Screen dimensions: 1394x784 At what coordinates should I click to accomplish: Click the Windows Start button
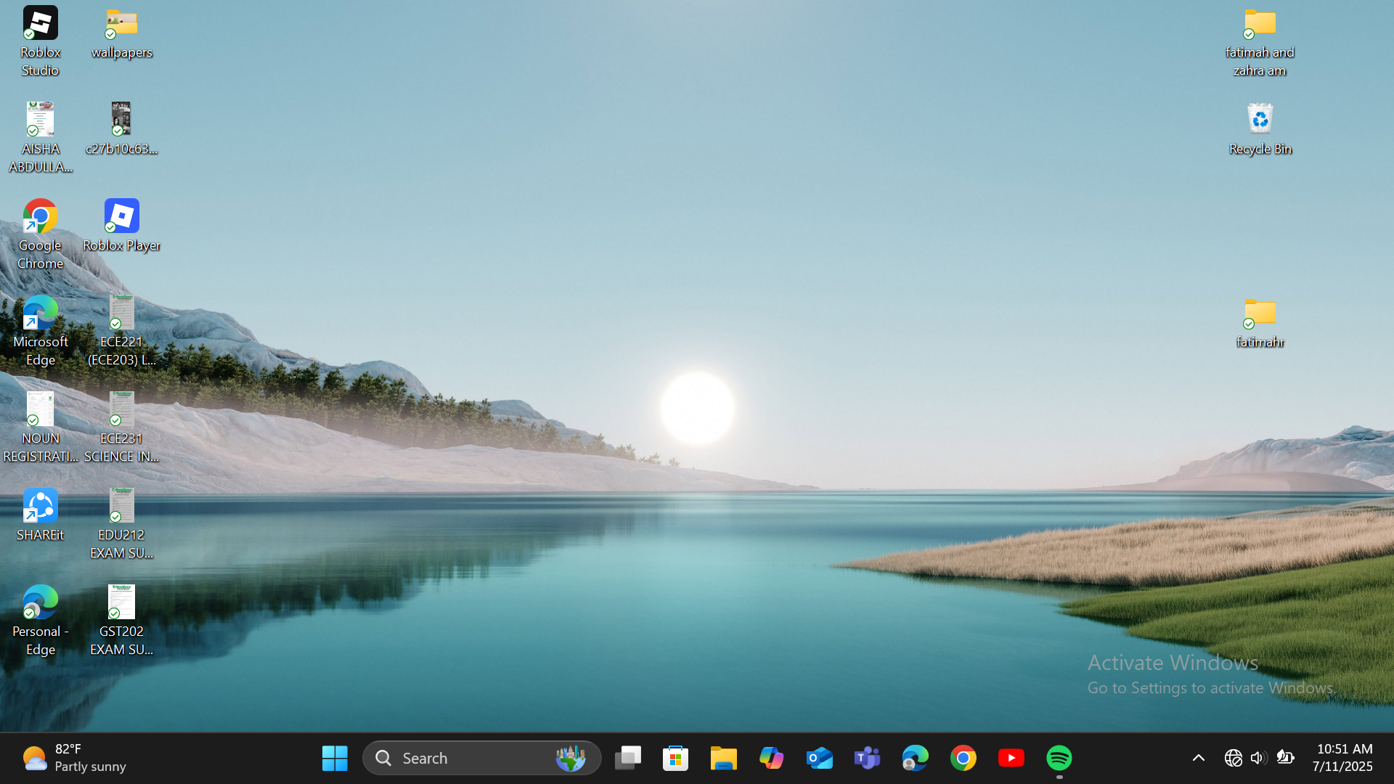click(x=335, y=758)
